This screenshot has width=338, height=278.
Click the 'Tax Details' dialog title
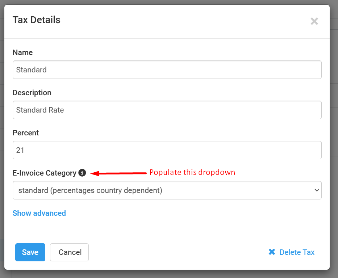tap(37, 20)
